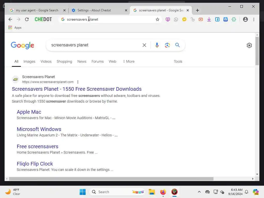Submit search with the magnifier button
The image size is (264, 198).
pos(177,45)
